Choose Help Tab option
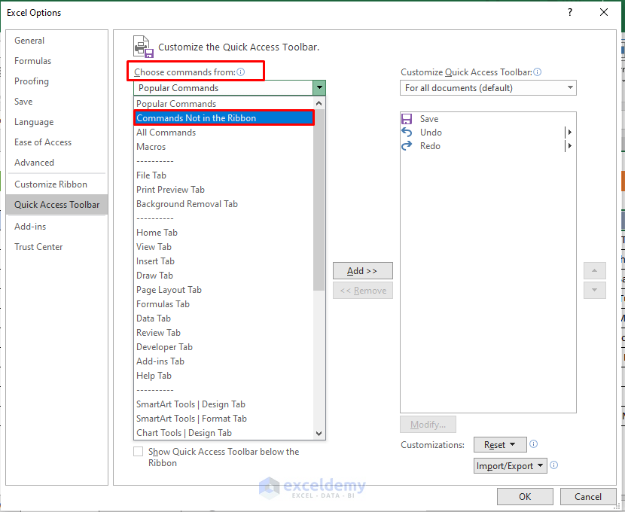The width and height of the screenshot is (625, 512). (x=224, y=376)
